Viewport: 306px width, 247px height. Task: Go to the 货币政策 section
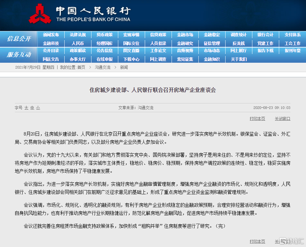104,35
